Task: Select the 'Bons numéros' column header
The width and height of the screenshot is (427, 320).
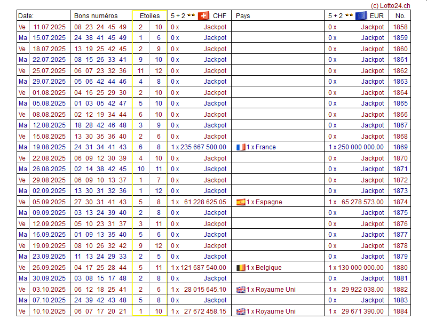Action: click(x=96, y=16)
